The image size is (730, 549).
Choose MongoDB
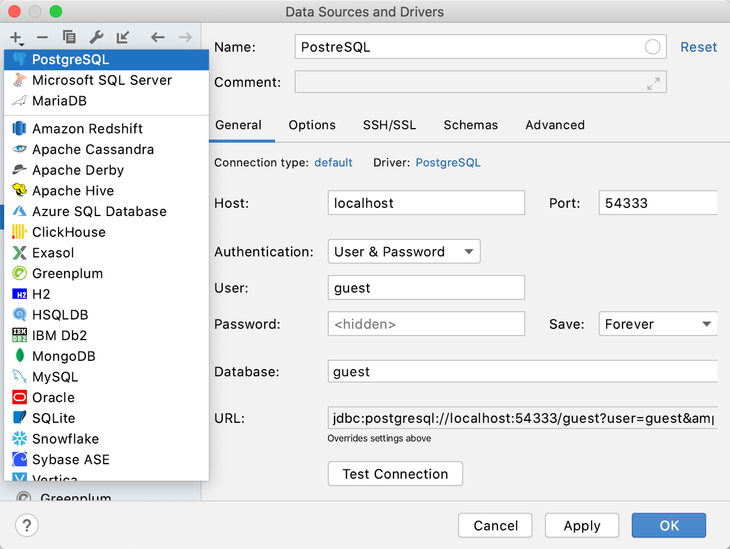(x=107, y=356)
